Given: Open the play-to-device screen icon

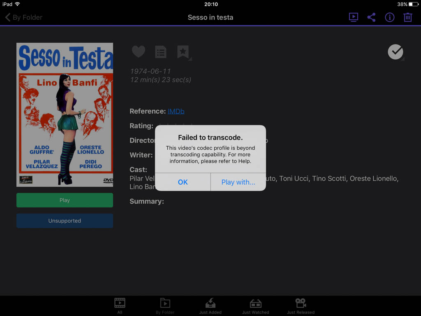Looking at the screenshot, I should point(353,17).
